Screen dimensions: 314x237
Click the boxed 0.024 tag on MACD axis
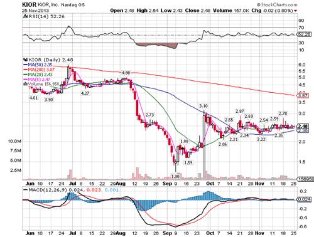(305, 199)
